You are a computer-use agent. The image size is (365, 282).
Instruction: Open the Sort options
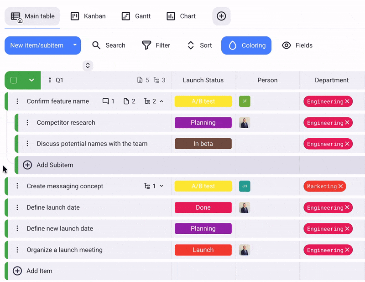click(199, 45)
